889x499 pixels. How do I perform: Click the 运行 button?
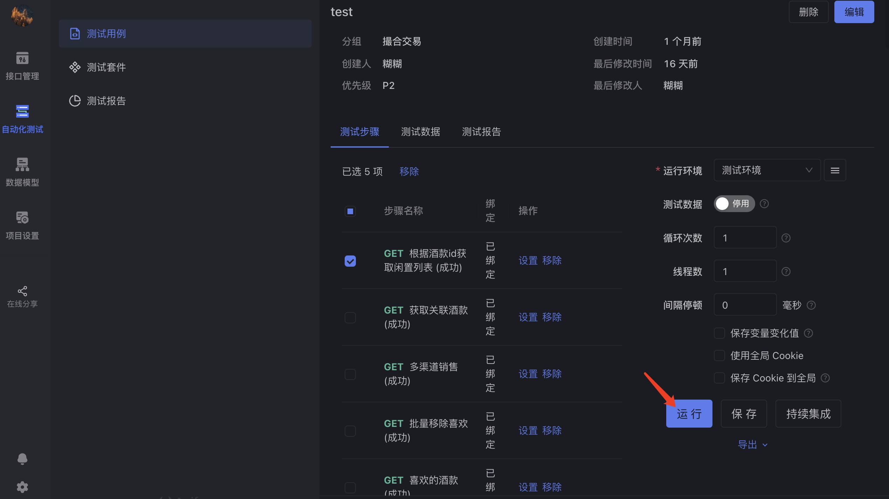click(689, 414)
